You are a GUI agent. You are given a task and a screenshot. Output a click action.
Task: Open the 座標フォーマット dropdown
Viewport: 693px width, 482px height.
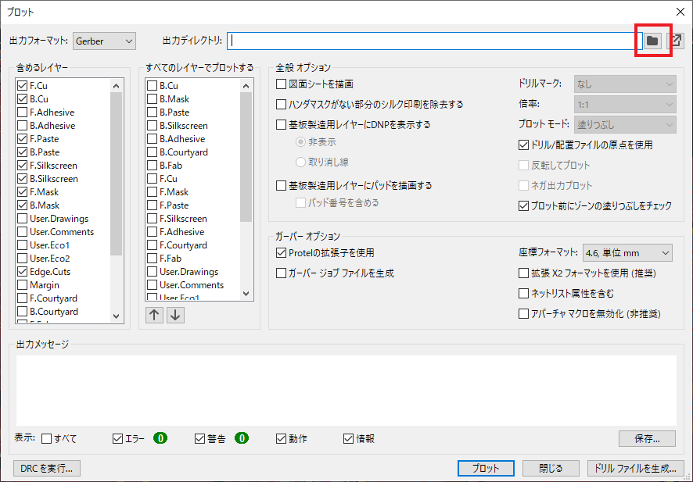tap(627, 253)
